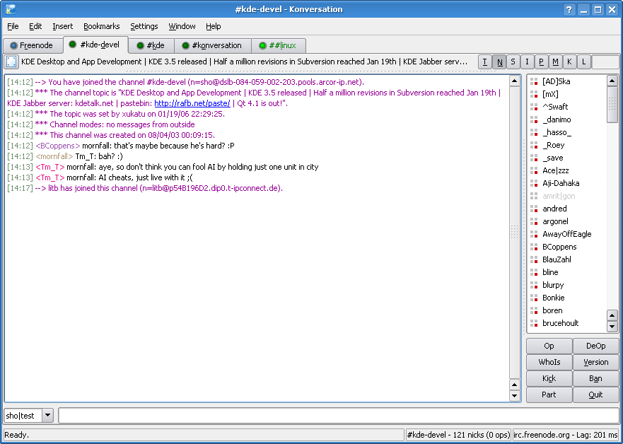
Task: Click the Part button
Action: [x=549, y=395]
